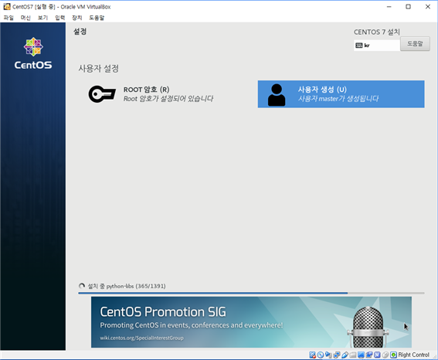Click the microphone image in banner

pyautogui.click(x=368, y=327)
